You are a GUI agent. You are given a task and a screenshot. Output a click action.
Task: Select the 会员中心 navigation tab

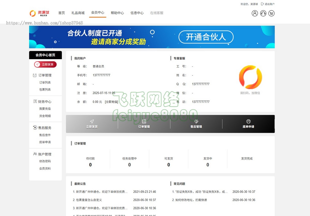click(x=98, y=13)
